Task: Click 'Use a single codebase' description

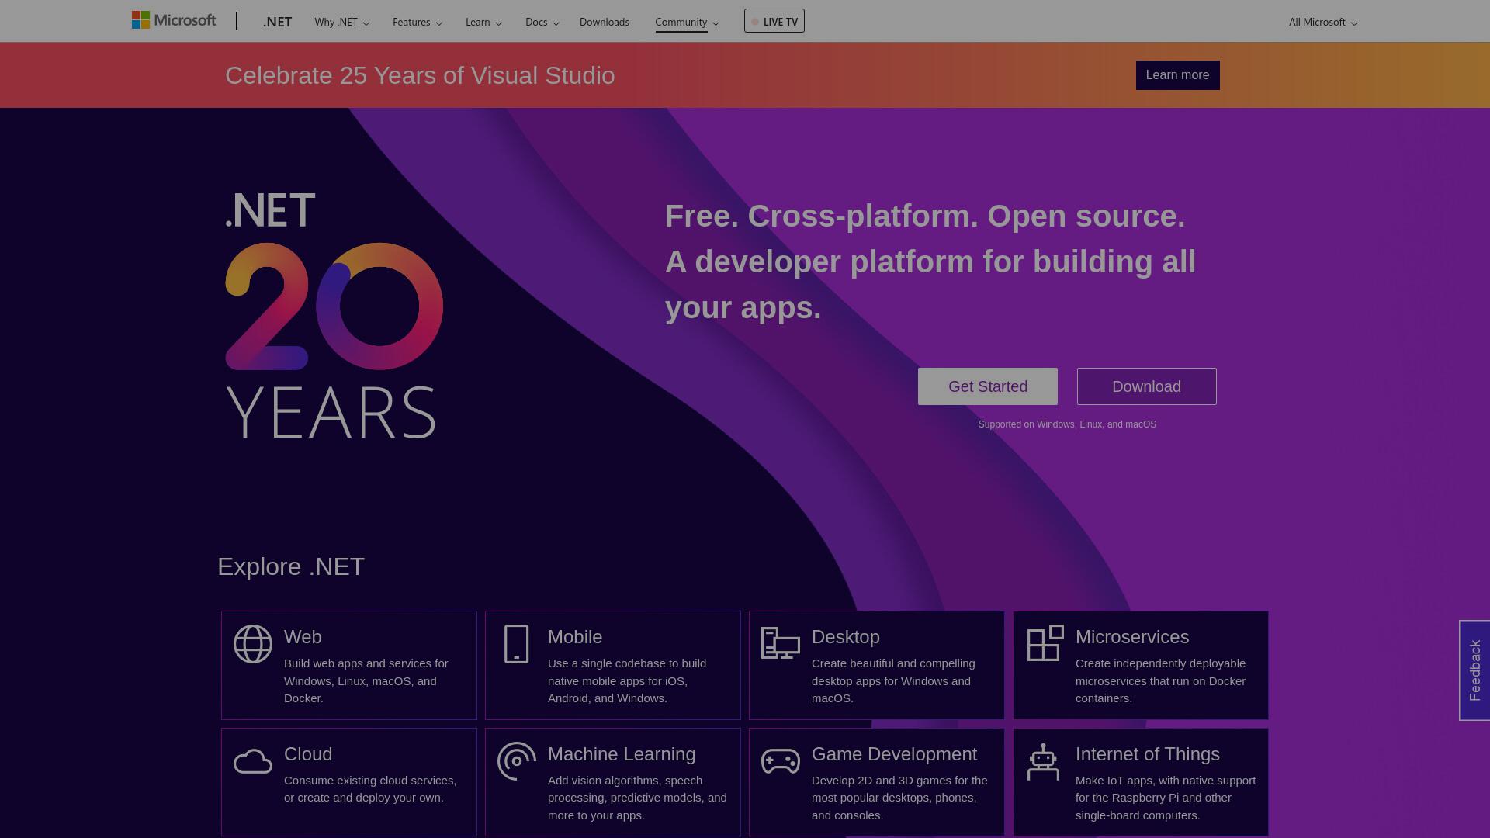Action: 627,680
